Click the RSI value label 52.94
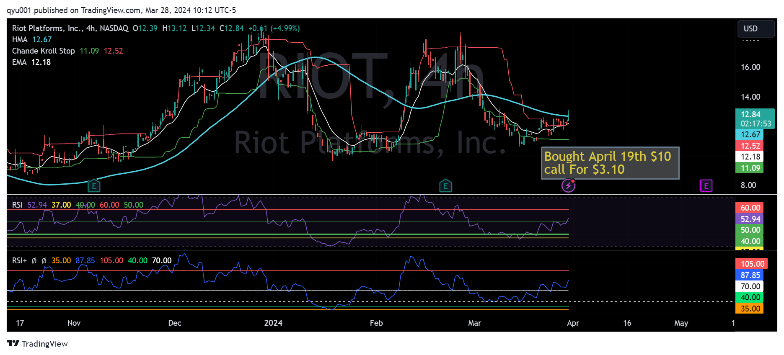The width and height of the screenshot is (784, 355). [x=750, y=219]
